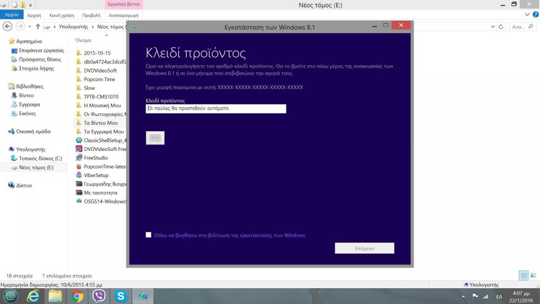
Task: Open the Βίντεο library
Action: [26, 95]
